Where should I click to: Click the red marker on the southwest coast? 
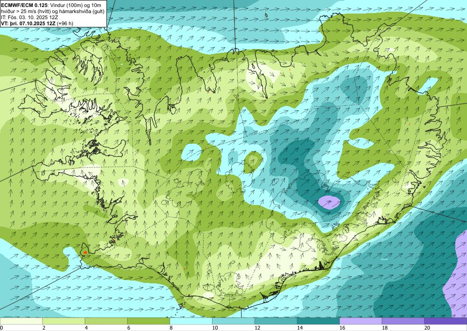coord(85,252)
